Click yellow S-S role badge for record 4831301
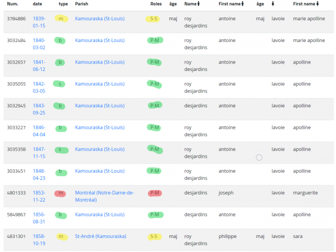 [154, 237]
